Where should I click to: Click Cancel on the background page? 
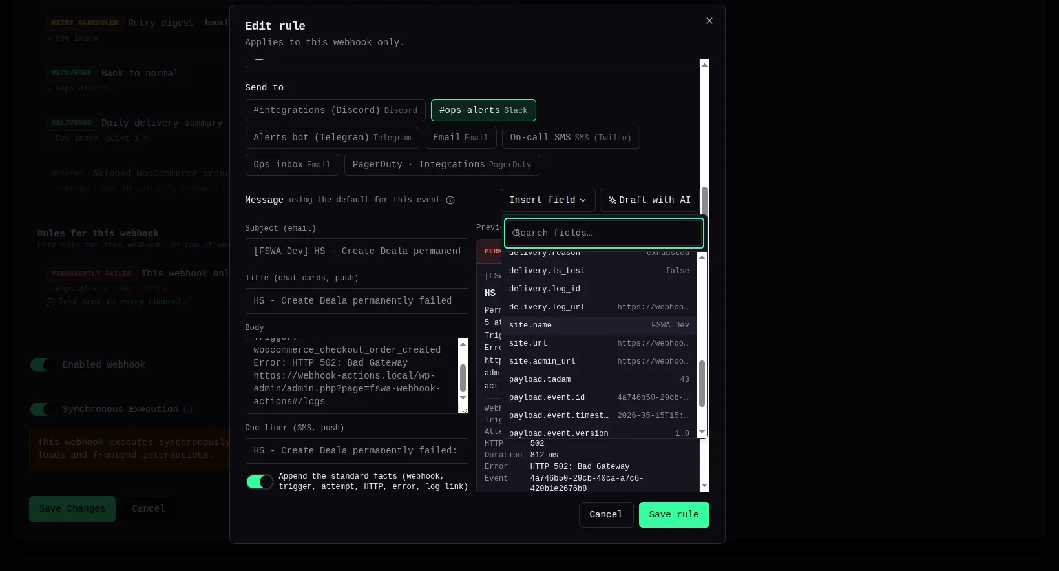click(149, 509)
